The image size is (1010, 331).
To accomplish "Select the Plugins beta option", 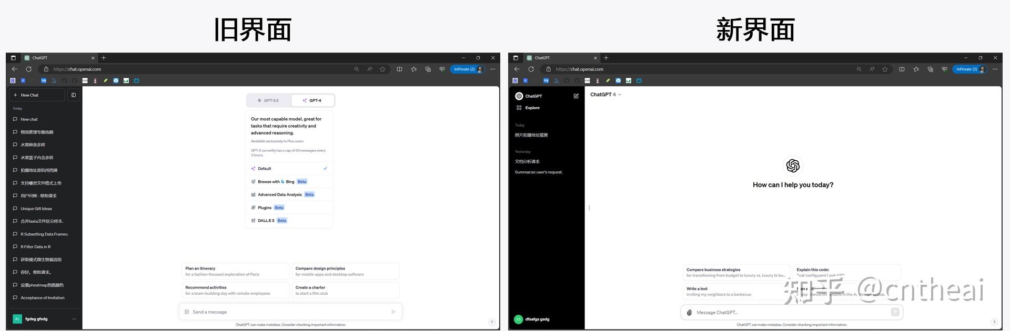I will coord(289,208).
